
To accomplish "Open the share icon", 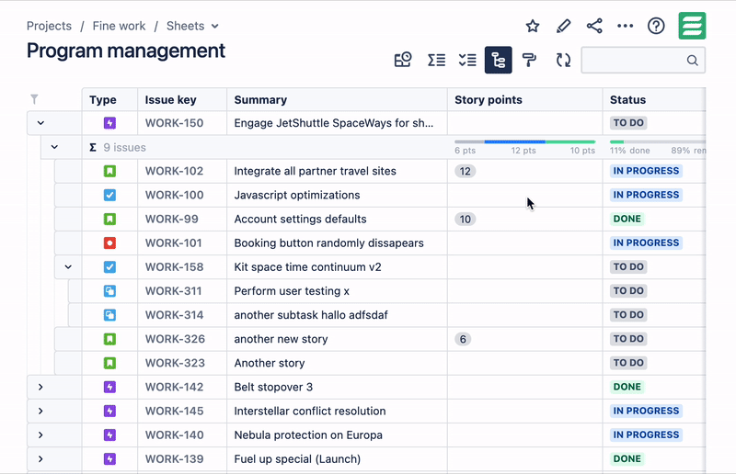I will pyautogui.click(x=594, y=26).
